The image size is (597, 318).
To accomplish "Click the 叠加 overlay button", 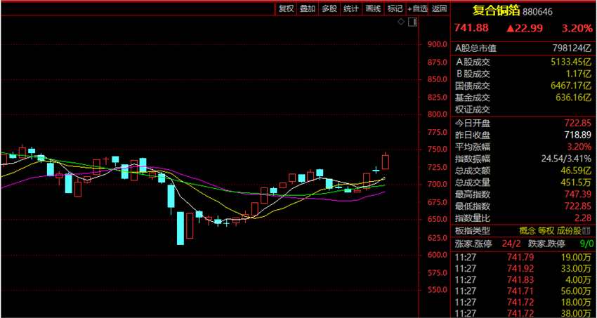I will [307, 8].
